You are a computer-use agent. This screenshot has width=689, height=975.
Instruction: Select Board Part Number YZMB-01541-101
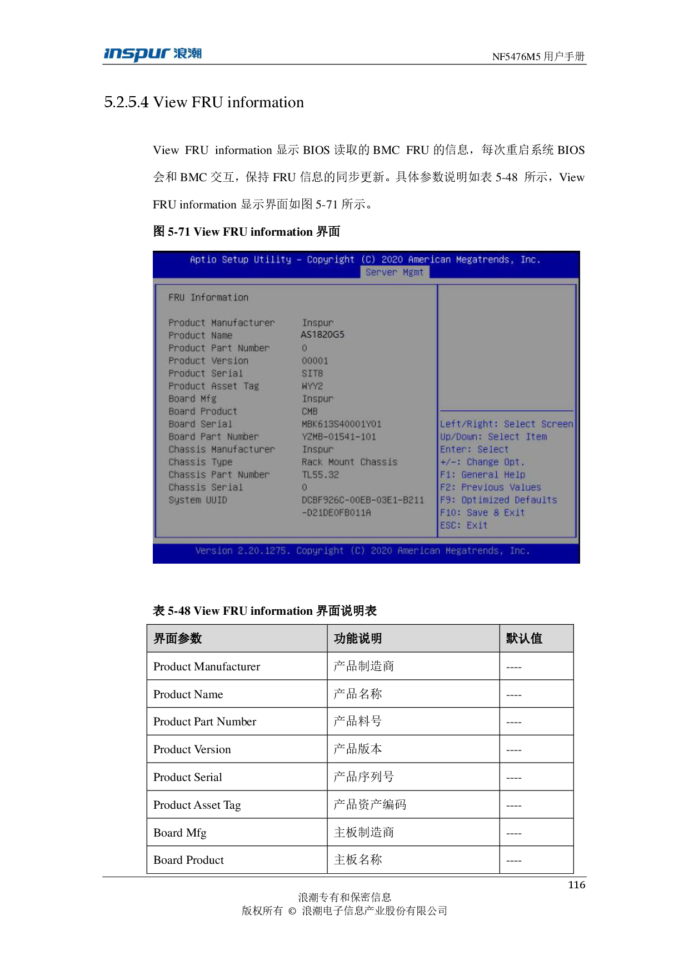pos(338,437)
